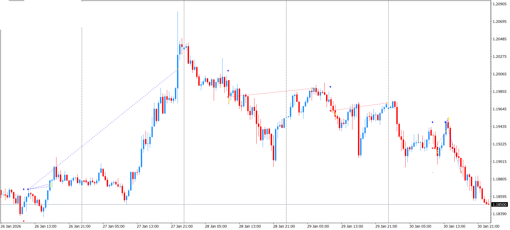Select the 1.19225 price level label
This screenshot has height=230, width=510.
(x=500, y=144)
